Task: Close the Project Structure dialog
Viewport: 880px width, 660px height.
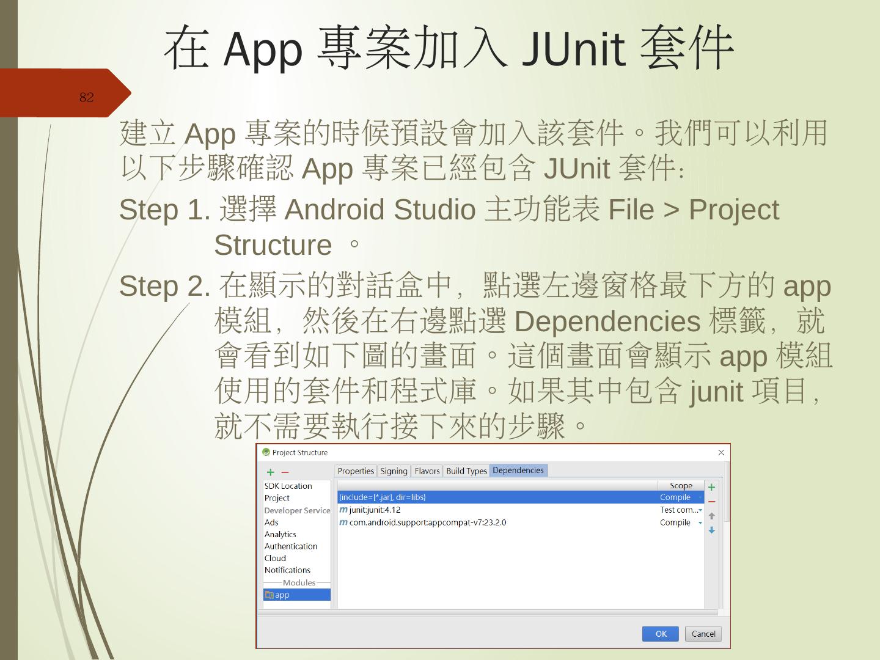Action: (721, 452)
